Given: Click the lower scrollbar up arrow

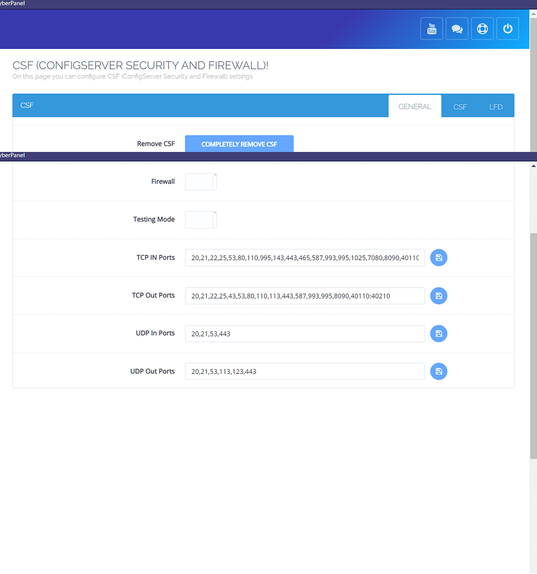Looking at the screenshot, I should pos(533,166).
